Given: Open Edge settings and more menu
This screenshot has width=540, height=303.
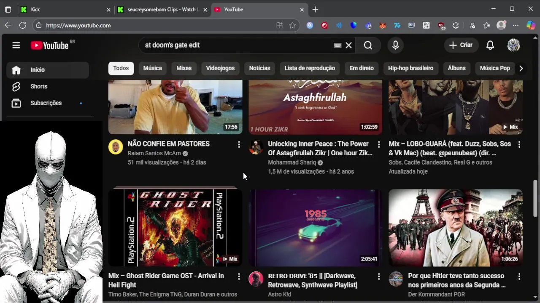Looking at the screenshot, I should [x=516, y=25].
